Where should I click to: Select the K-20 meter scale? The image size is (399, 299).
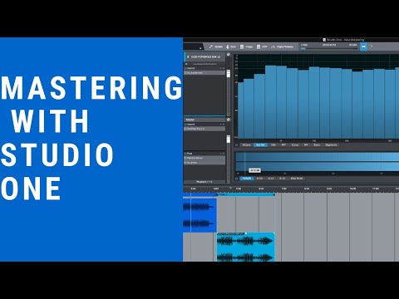tap(259, 179)
